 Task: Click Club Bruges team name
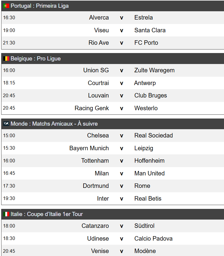tap(151, 95)
